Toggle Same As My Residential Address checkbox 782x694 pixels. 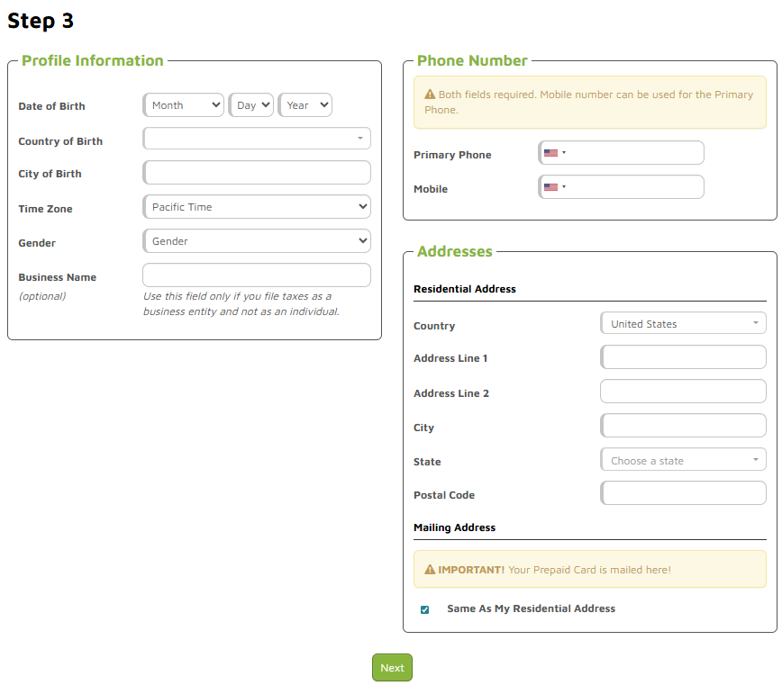425,609
